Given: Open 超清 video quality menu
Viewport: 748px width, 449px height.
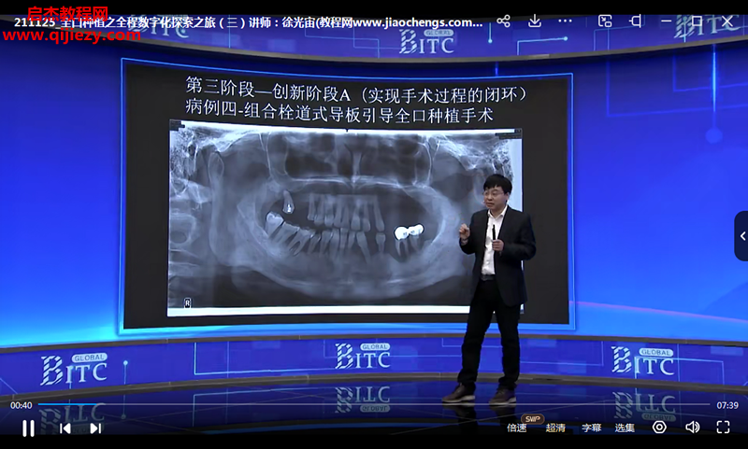Looking at the screenshot, I should (x=555, y=428).
